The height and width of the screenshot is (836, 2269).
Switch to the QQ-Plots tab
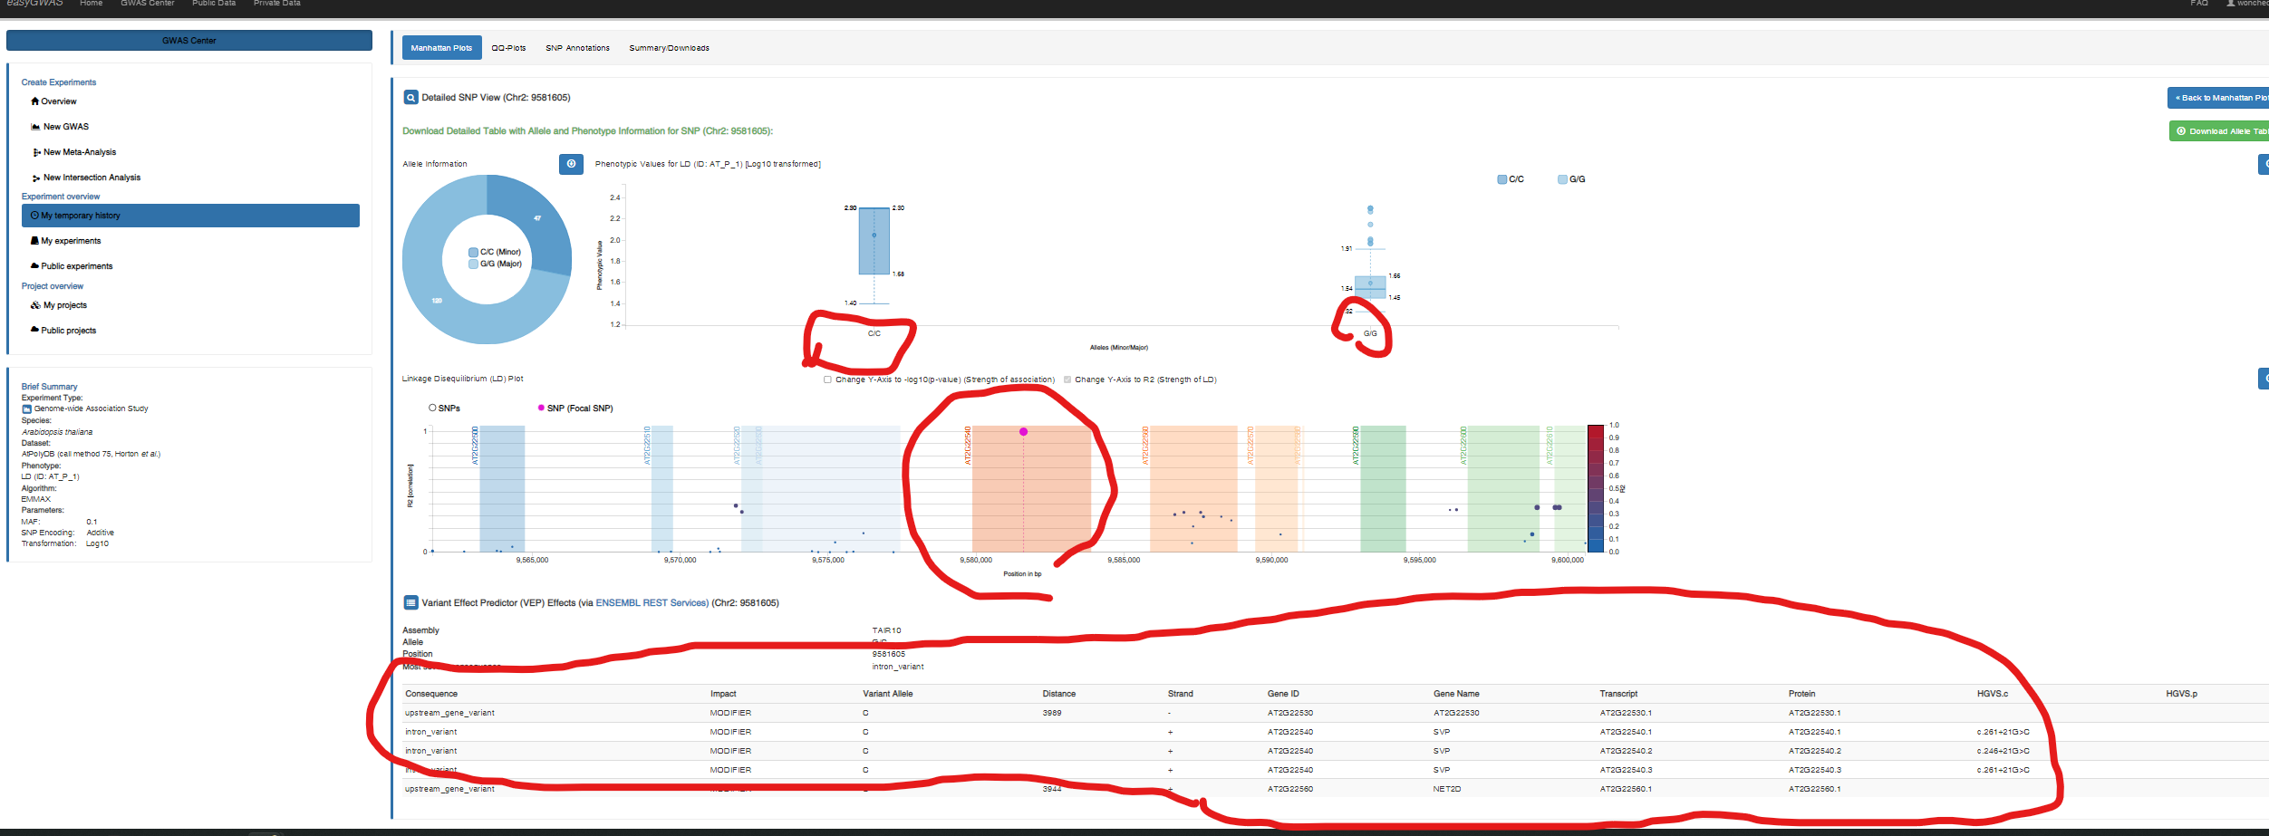[508, 48]
